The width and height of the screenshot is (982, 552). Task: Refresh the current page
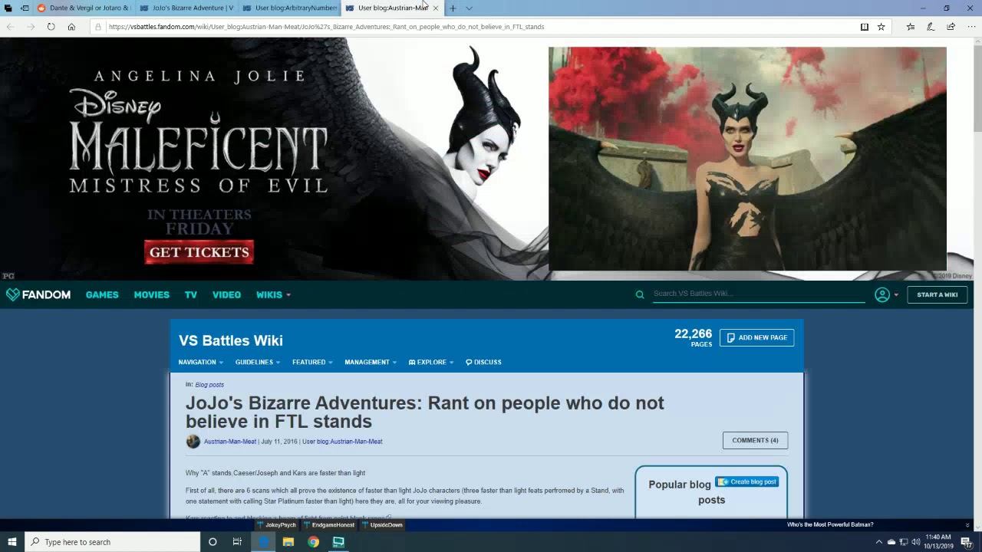(x=51, y=27)
